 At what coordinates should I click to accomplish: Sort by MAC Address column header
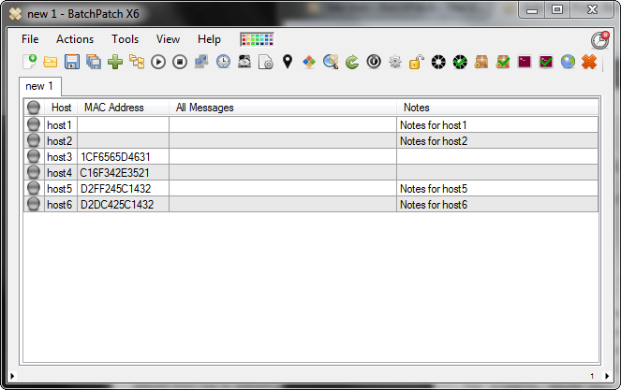pos(124,108)
